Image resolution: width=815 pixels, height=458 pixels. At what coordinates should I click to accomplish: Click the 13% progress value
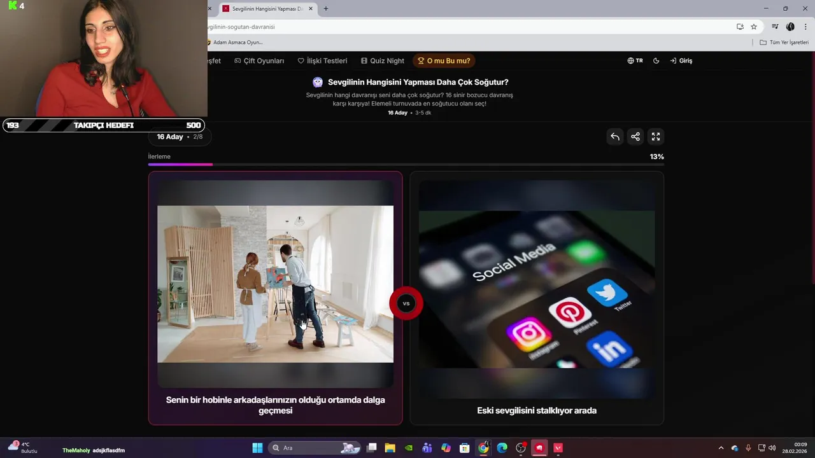(656, 156)
